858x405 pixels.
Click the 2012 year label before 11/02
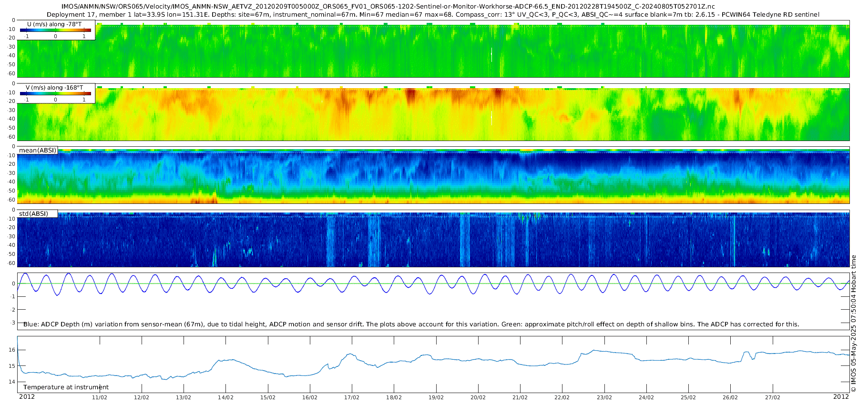[x=27, y=397]
